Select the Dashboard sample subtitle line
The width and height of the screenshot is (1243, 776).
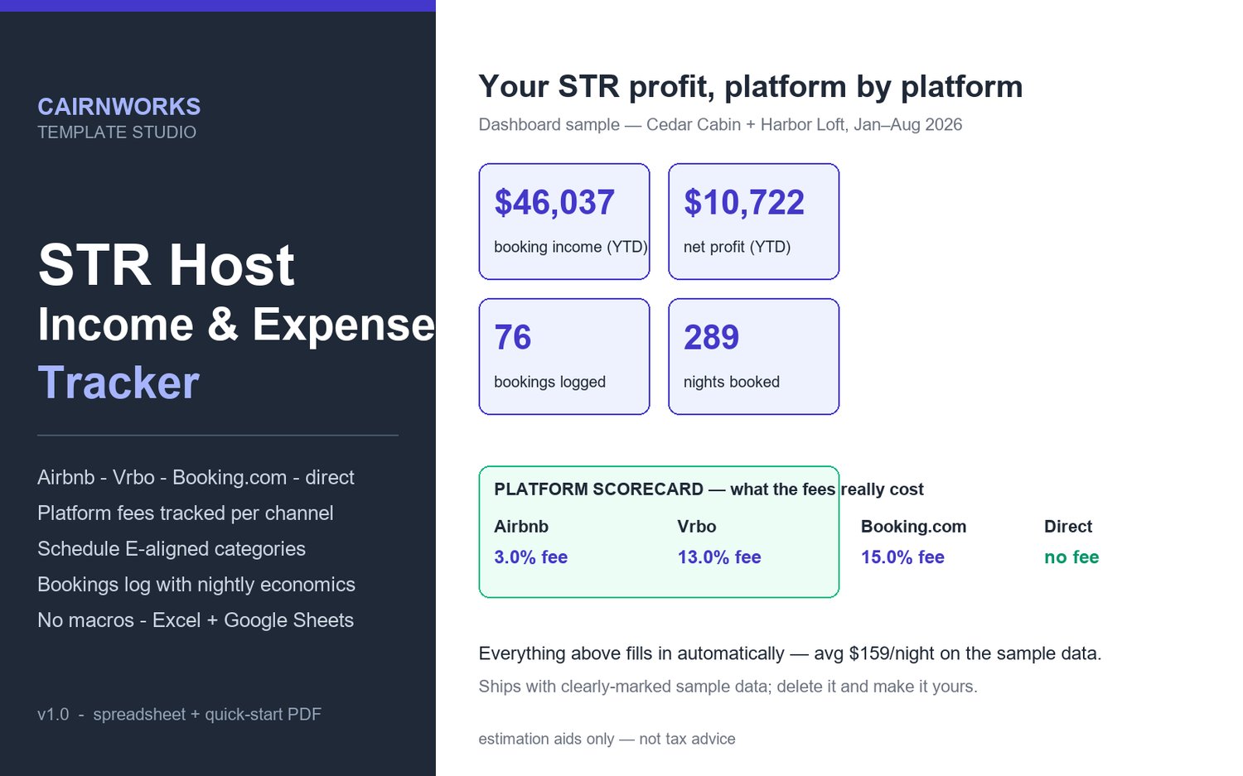pyautogui.click(x=720, y=125)
